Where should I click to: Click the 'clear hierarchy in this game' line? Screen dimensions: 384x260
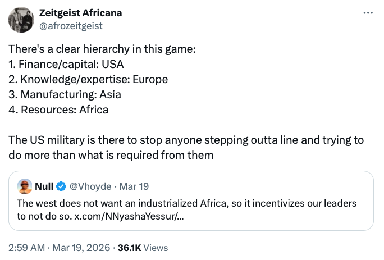pyautogui.click(x=102, y=49)
